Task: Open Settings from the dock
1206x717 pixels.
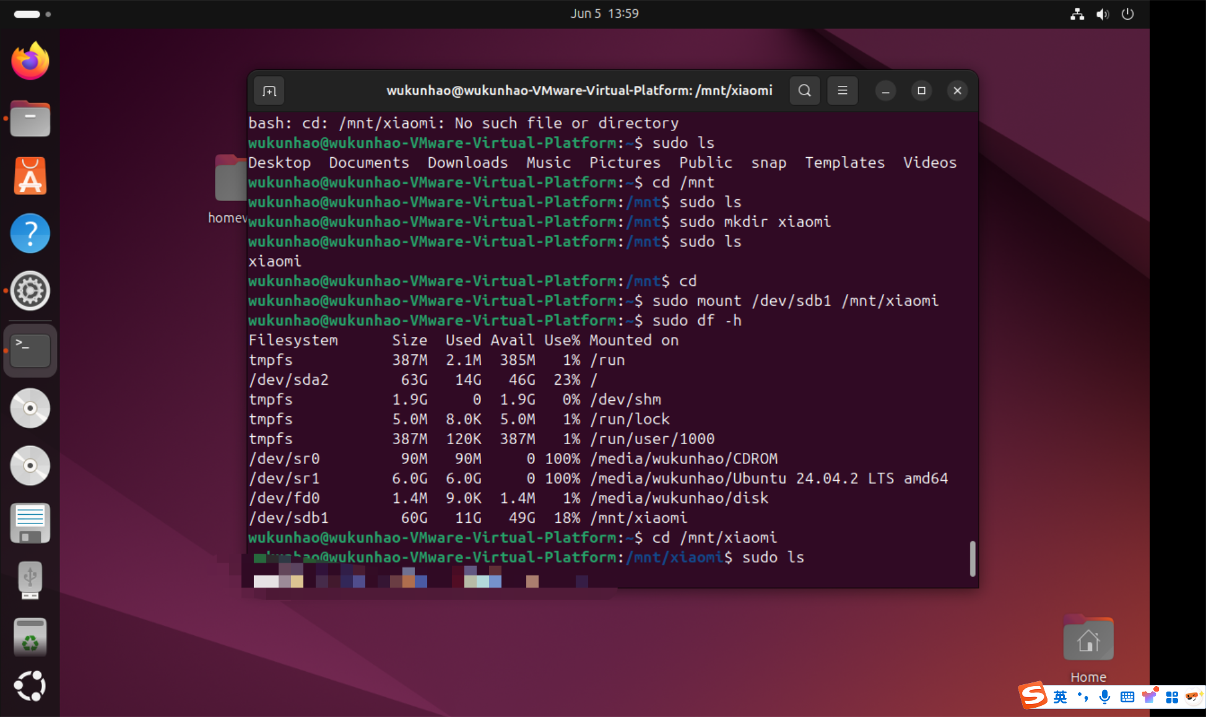Action: pyautogui.click(x=30, y=290)
